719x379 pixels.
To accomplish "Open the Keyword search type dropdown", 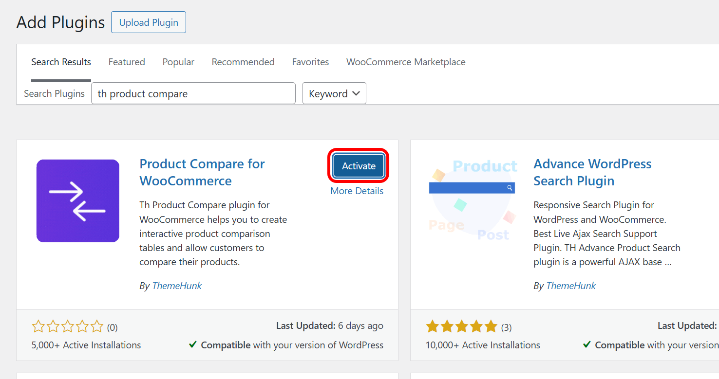I will click(334, 93).
